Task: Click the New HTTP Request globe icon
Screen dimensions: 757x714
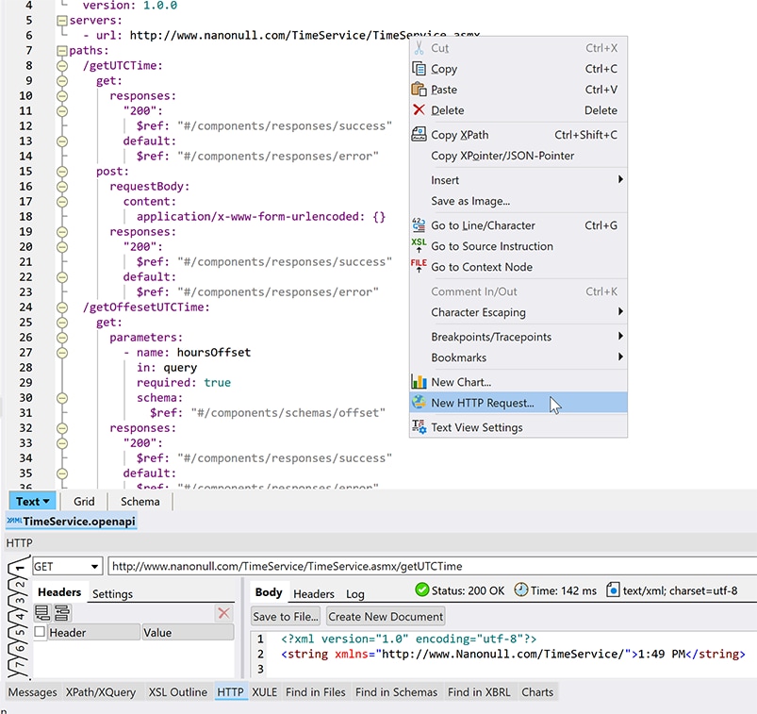Action: click(x=419, y=402)
